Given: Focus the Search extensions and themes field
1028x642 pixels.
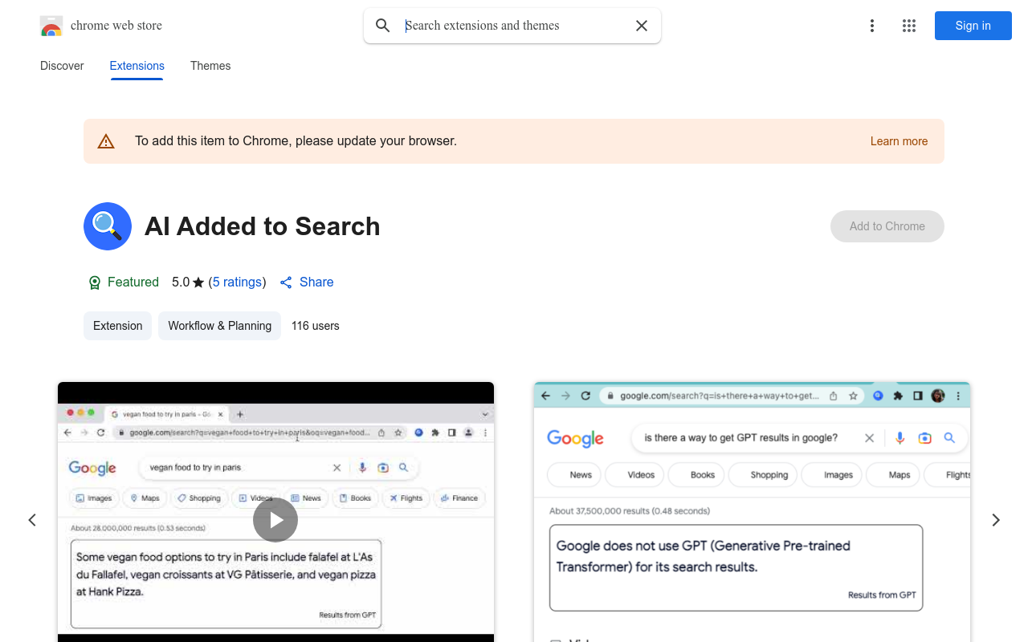Looking at the screenshot, I should coord(514,26).
